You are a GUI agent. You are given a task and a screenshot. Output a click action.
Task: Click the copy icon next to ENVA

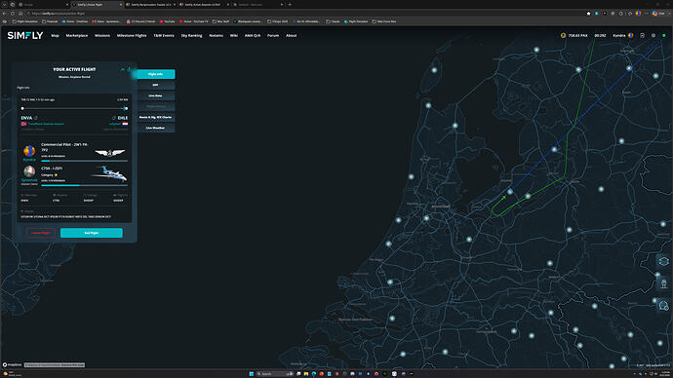[36, 118]
